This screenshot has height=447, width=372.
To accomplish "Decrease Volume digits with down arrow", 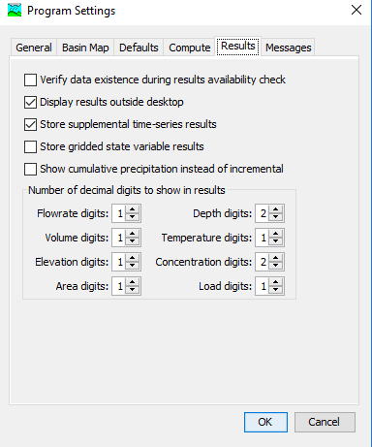I will point(133,241).
